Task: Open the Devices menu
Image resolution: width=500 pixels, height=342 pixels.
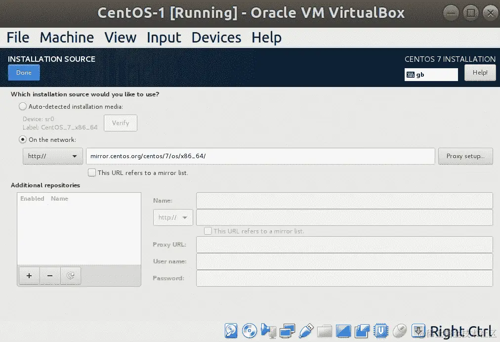Action: [216, 38]
